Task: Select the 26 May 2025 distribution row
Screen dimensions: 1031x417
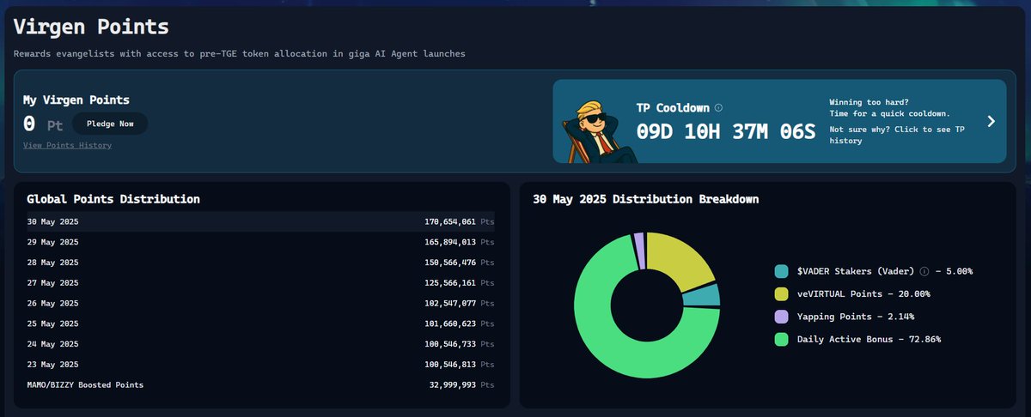Action: coord(261,303)
